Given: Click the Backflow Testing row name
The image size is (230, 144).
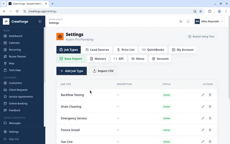Looking at the screenshot, I should 72,95.
